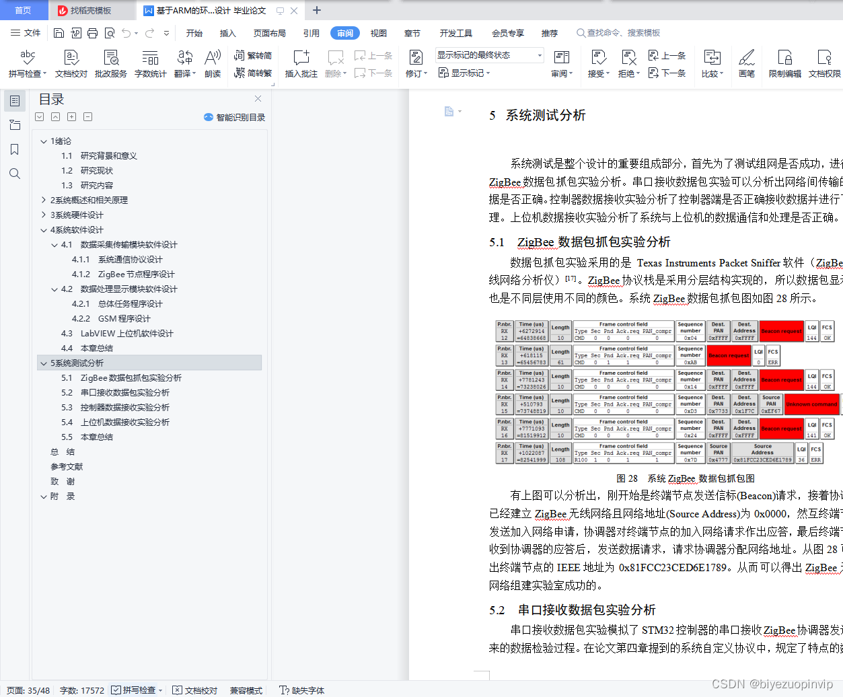Collapse the 5系统测试分析 section
Viewport: 843px width, 697px height.
(x=44, y=363)
